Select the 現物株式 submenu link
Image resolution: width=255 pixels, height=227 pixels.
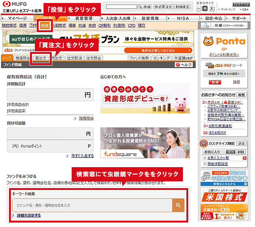(9, 25)
